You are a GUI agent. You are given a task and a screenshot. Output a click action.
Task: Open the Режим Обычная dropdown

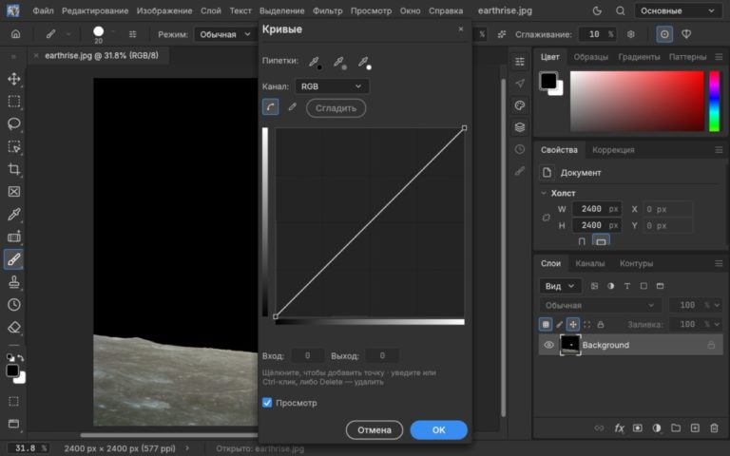click(225, 34)
